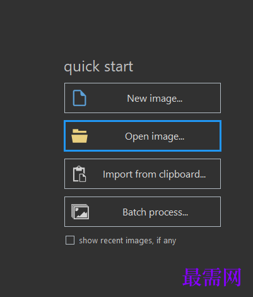Screen dimensions: 253x297
Task: Click the blue-highlighted button's border
Action: [143, 121]
